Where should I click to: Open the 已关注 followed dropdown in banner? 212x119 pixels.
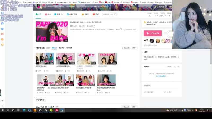(x=161, y=7)
